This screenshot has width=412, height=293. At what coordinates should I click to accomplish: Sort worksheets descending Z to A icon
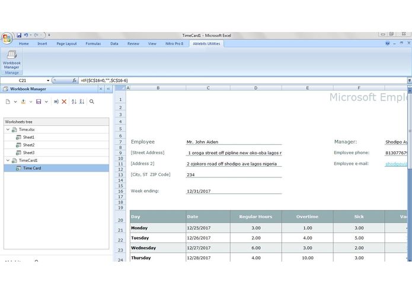82,101
